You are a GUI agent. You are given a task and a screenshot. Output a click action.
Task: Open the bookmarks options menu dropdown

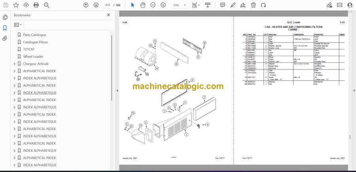(x=18, y=25)
